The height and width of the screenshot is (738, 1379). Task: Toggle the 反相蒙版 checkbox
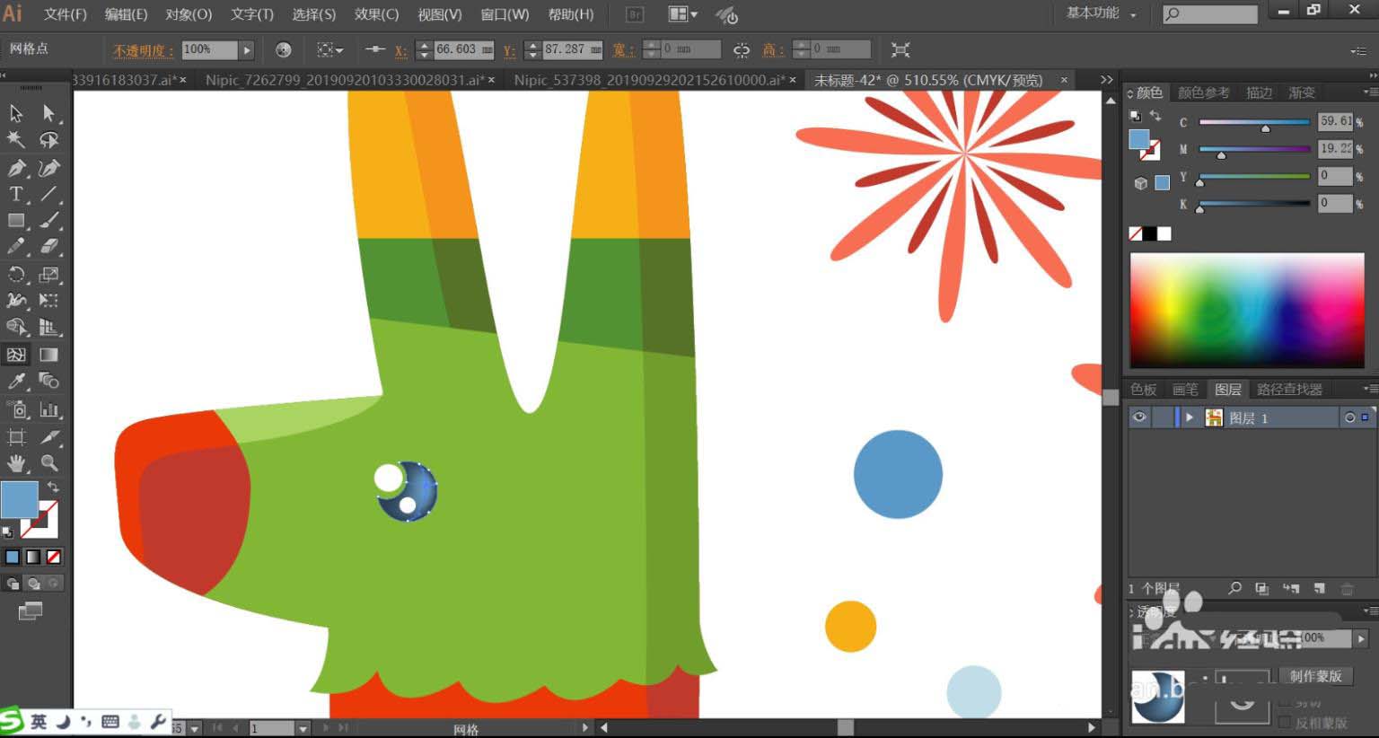(x=1285, y=723)
